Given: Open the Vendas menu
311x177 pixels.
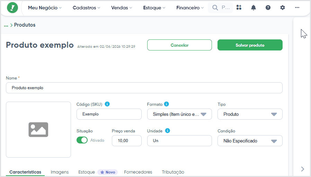Looking at the screenshot, I should [x=121, y=8].
